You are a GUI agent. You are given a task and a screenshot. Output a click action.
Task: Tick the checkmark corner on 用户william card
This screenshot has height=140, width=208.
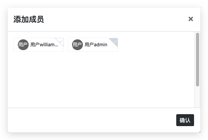tap(61, 41)
